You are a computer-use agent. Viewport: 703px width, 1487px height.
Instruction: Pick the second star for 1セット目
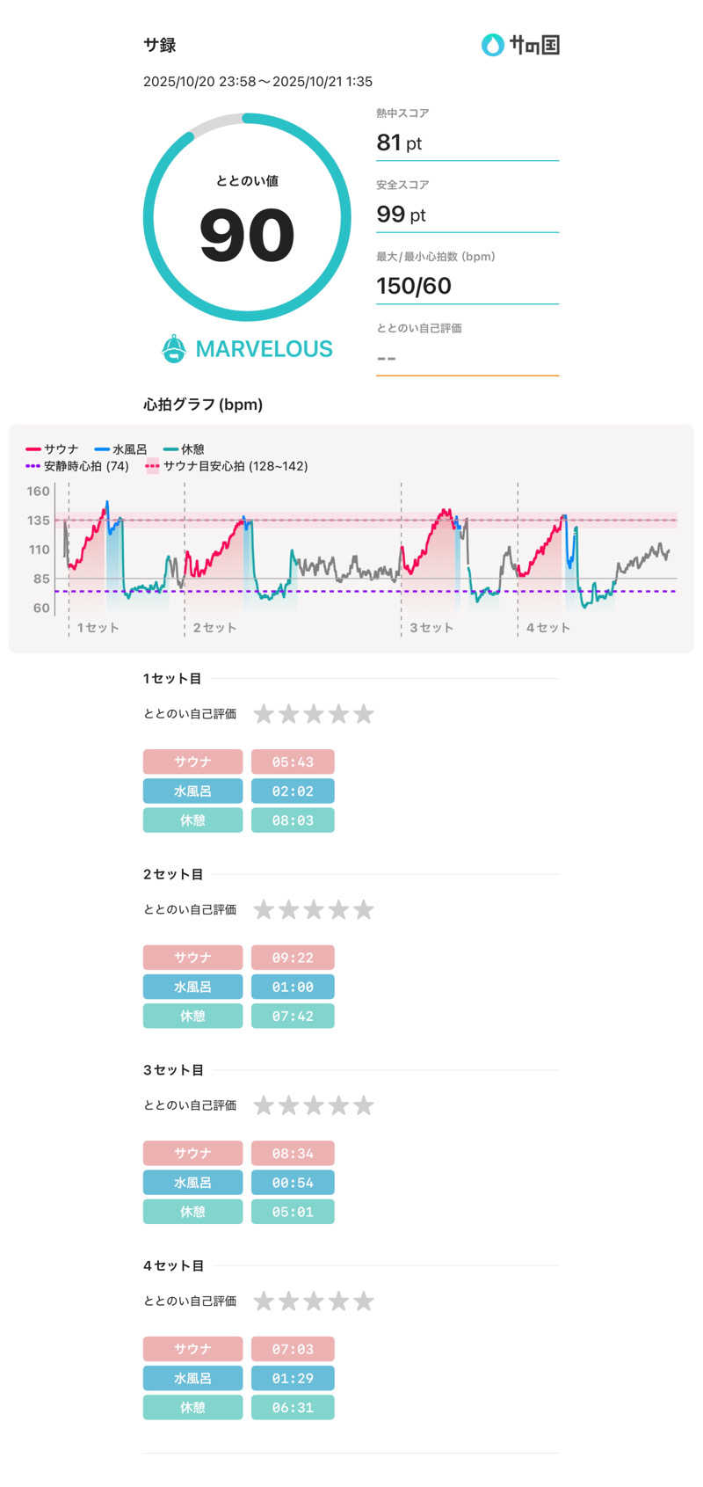289,714
